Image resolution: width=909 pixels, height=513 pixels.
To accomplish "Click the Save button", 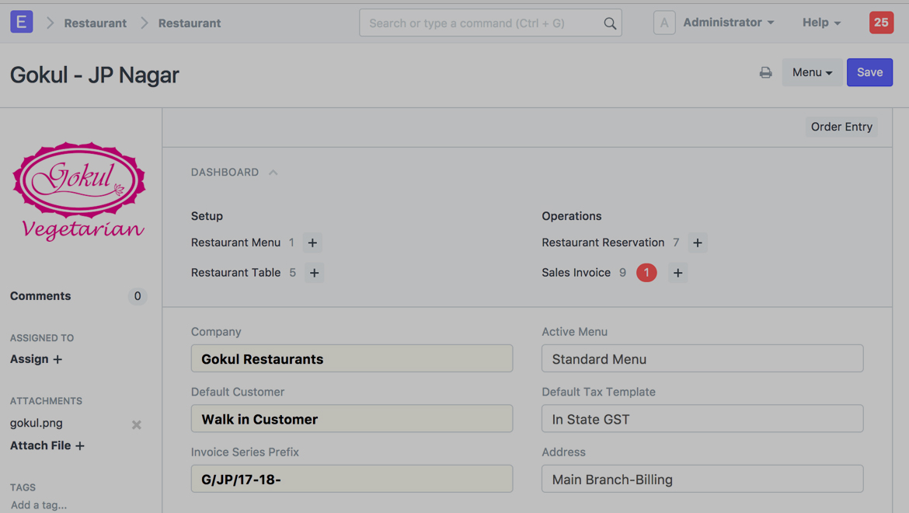I will pyautogui.click(x=869, y=72).
